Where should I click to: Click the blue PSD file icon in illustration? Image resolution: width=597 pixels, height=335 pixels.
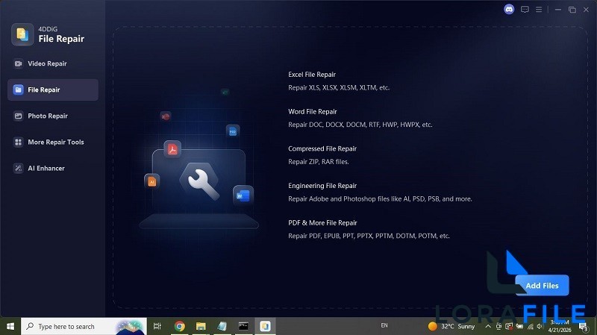[233, 131]
